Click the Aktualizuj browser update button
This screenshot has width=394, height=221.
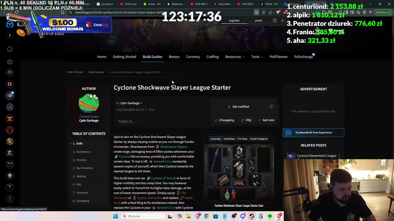383,12
